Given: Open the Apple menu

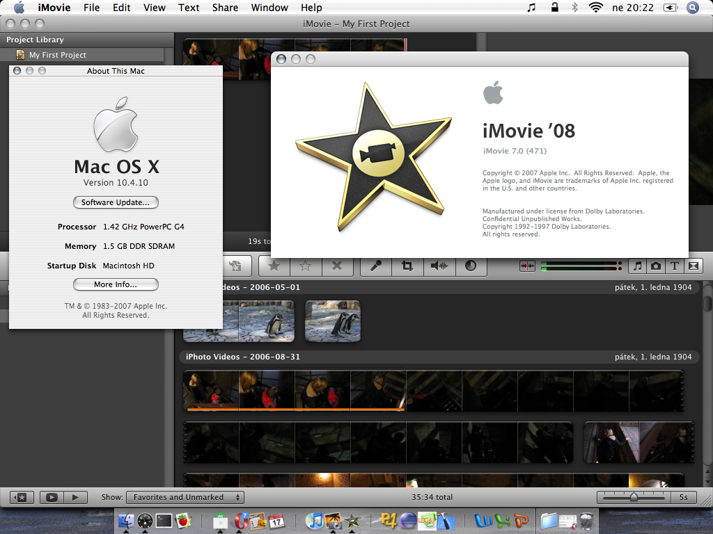Looking at the screenshot, I should pyautogui.click(x=19, y=7).
